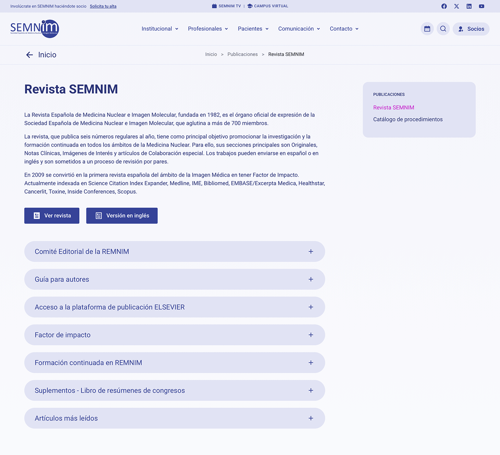500x455 pixels.
Task: Expand the Comunicación navigation menu
Action: (x=299, y=29)
